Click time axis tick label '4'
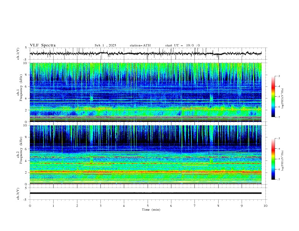This screenshot has width=299, height=231. pyautogui.click(x=124, y=206)
